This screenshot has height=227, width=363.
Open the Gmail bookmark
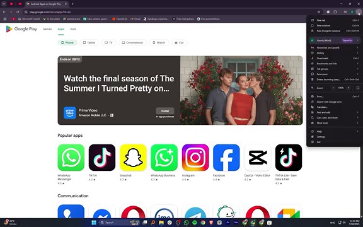[135, 19]
